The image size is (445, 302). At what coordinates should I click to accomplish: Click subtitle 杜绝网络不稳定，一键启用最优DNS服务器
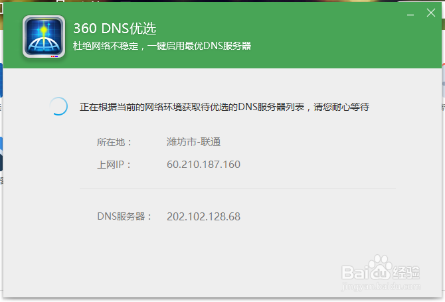point(162,46)
